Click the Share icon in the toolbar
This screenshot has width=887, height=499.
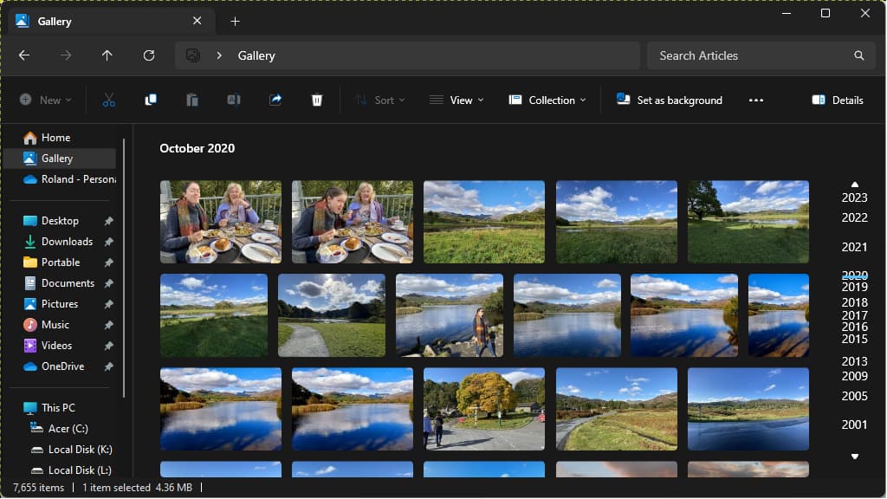pos(275,100)
